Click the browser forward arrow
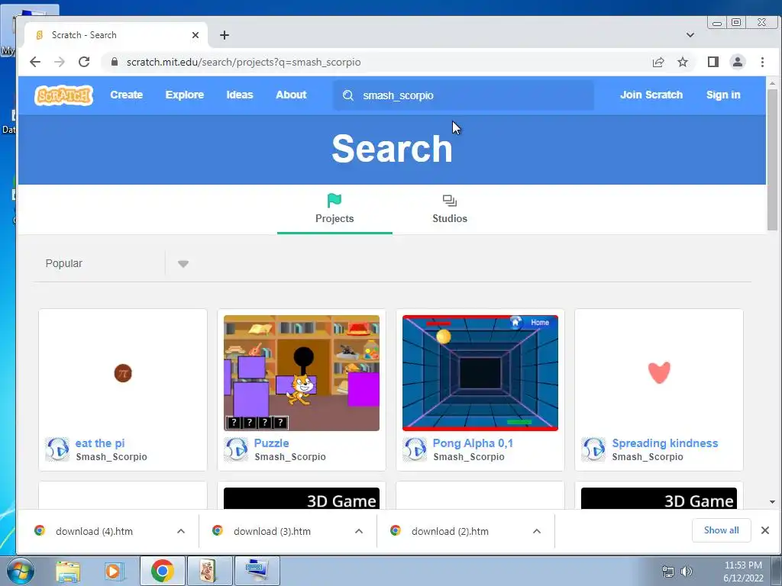The width and height of the screenshot is (782, 586). point(60,62)
